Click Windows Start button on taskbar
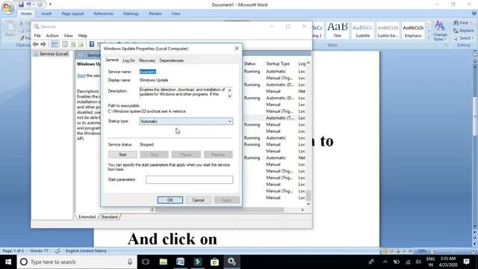Screen dimensions: 478x269 [x=8, y=262]
